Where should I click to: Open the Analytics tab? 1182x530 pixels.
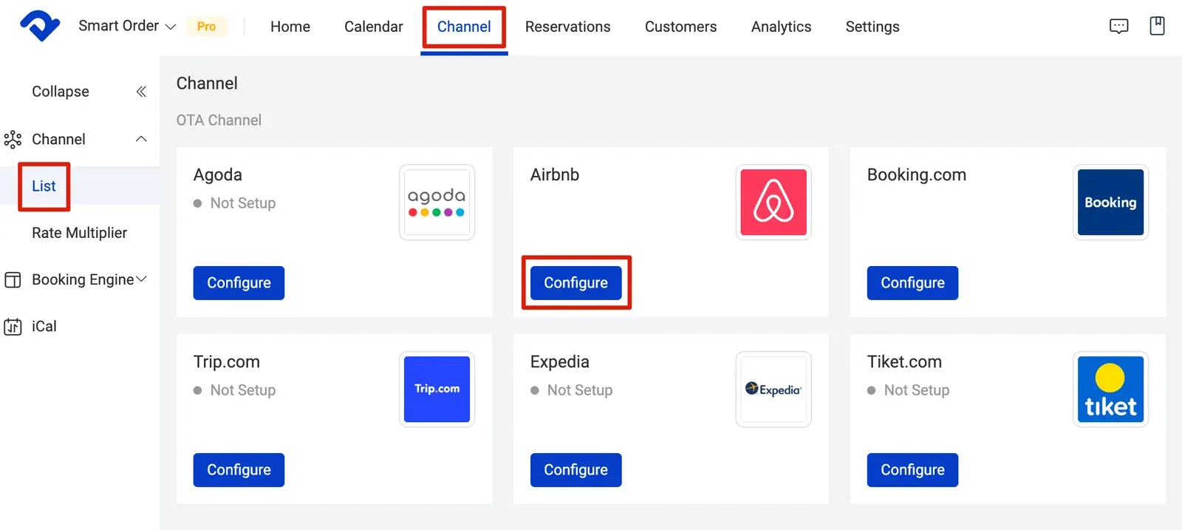[780, 27]
